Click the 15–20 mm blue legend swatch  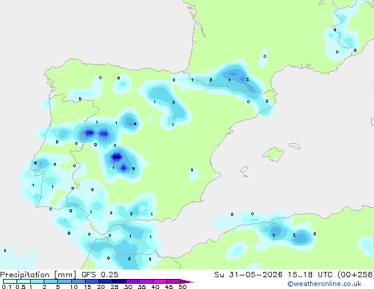(x=91, y=281)
